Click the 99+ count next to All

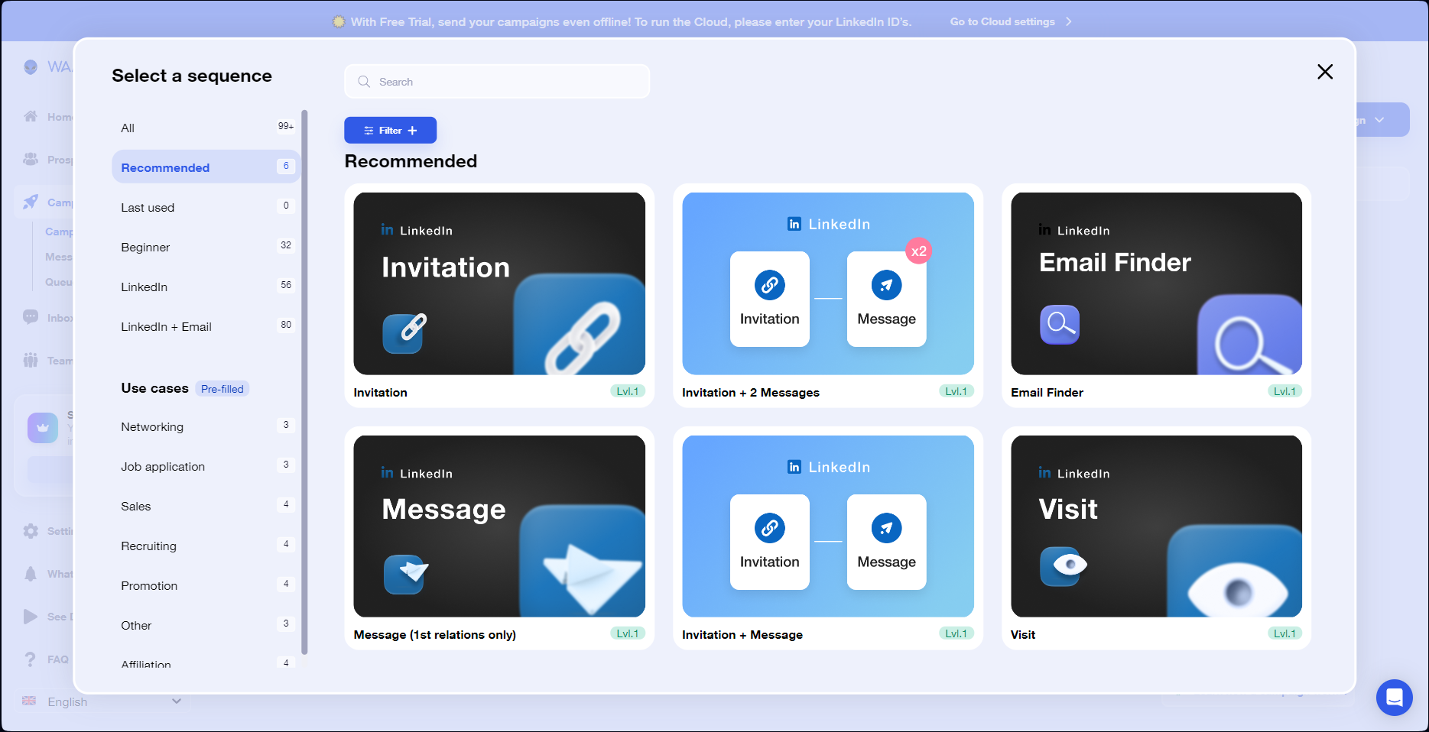pos(286,126)
